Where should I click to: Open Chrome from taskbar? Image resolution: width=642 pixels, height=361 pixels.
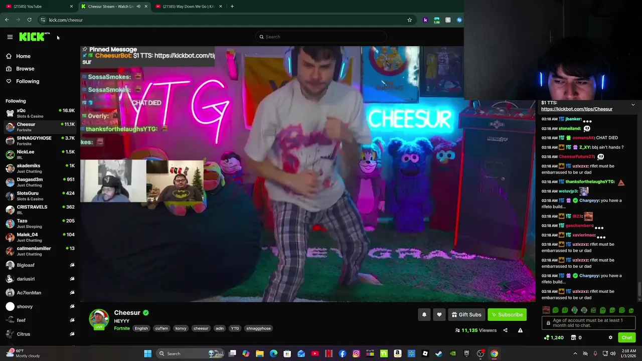[x=494, y=353]
